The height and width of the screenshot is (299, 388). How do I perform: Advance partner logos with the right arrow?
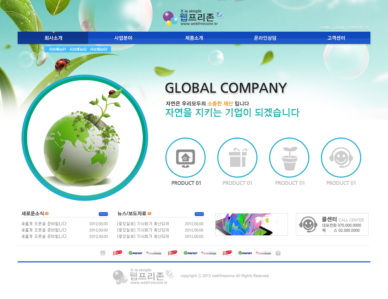click(x=278, y=253)
